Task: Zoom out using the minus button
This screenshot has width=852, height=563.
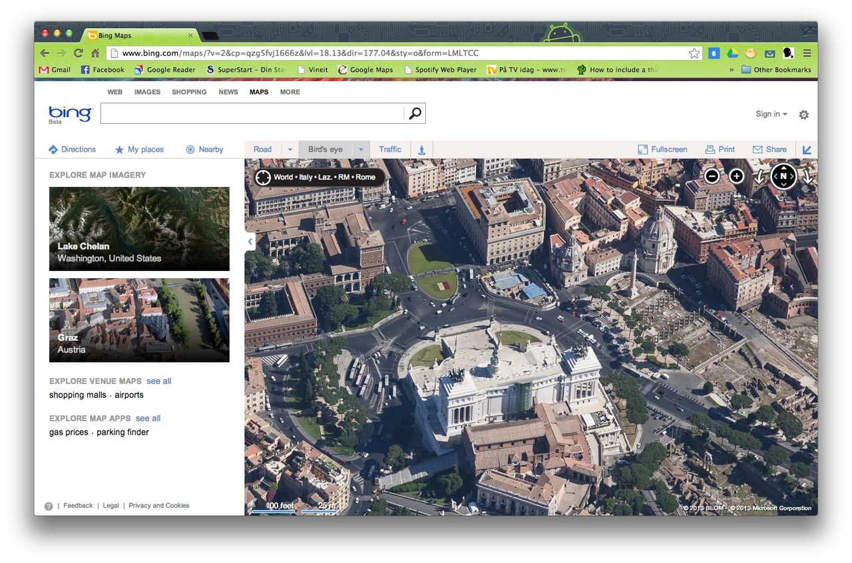Action: point(712,176)
